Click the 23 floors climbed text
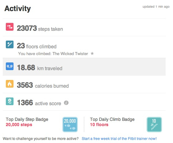This screenshot has height=143, width=173. pyautogui.click(x=37, y=46)
